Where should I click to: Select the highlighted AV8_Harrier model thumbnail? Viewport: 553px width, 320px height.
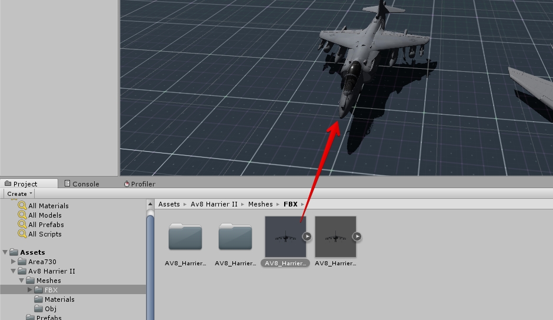[x=285, y=236]
